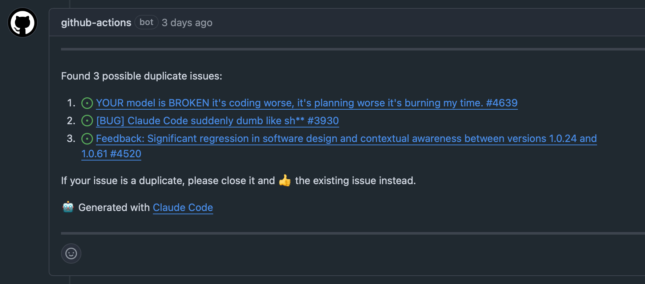Screen dimensions: 645x284
Task: Click the github-actions avatar image
Action: 23,23
